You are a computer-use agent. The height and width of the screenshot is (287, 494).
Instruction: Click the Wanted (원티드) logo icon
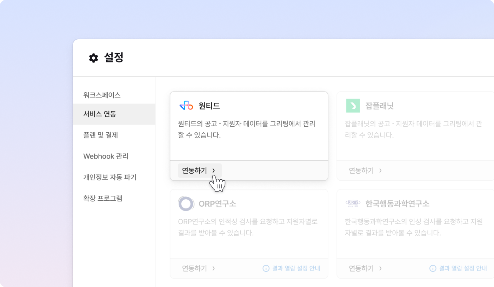click(186, 106)
